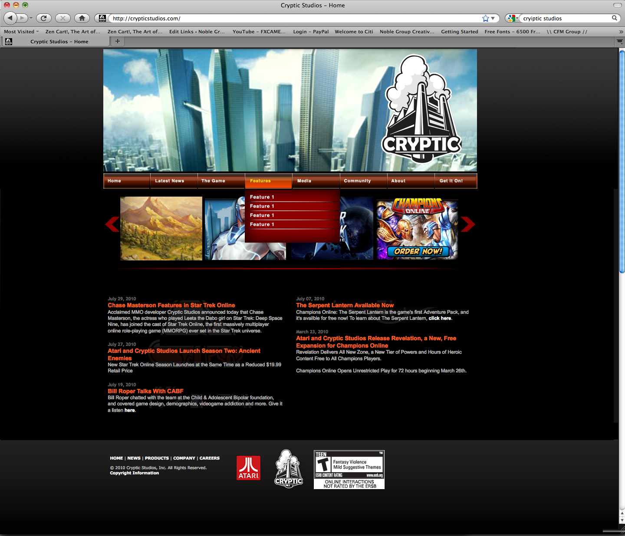Reload the page with the refresh icon

[x=43, y=18]
